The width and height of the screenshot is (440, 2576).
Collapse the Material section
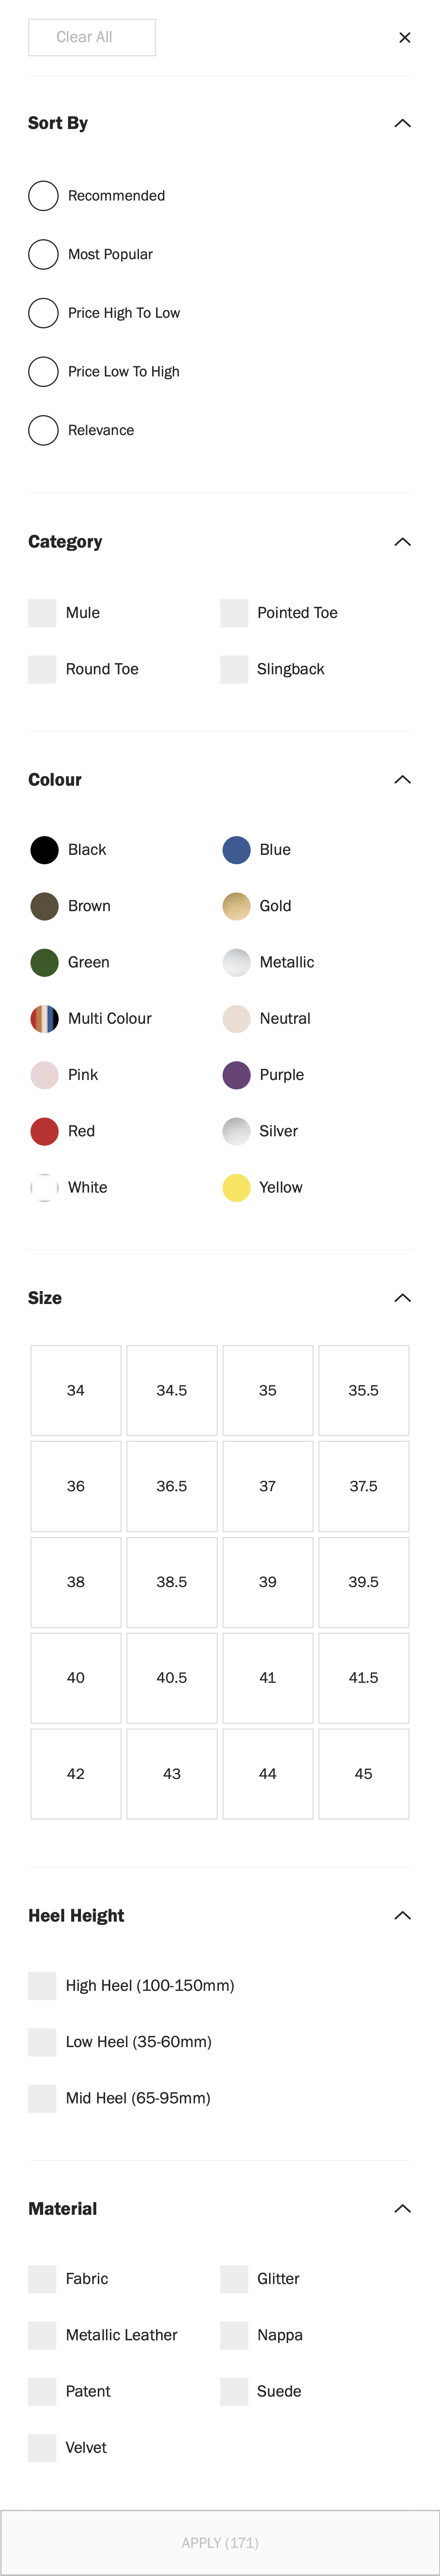(403, 2208)
